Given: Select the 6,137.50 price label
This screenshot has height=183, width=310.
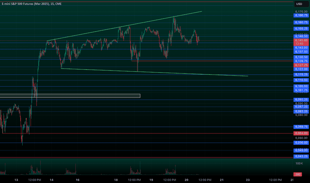Looking at the screenshot, I should pos(301,52).
